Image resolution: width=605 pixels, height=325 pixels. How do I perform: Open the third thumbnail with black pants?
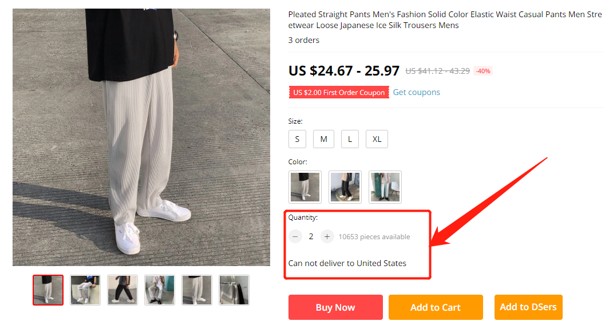122,290
